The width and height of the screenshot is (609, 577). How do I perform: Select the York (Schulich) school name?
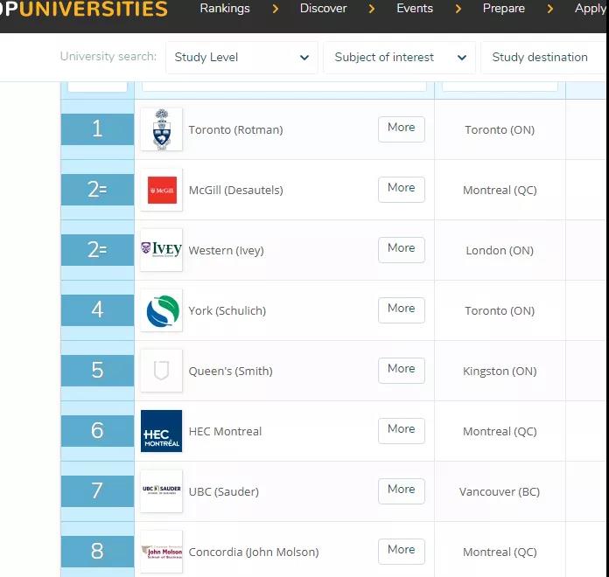pyautogui.click(x=227, y=311)
